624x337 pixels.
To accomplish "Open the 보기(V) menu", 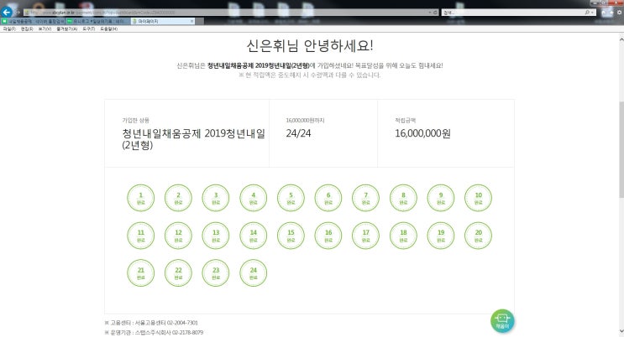I will (45, 29).
